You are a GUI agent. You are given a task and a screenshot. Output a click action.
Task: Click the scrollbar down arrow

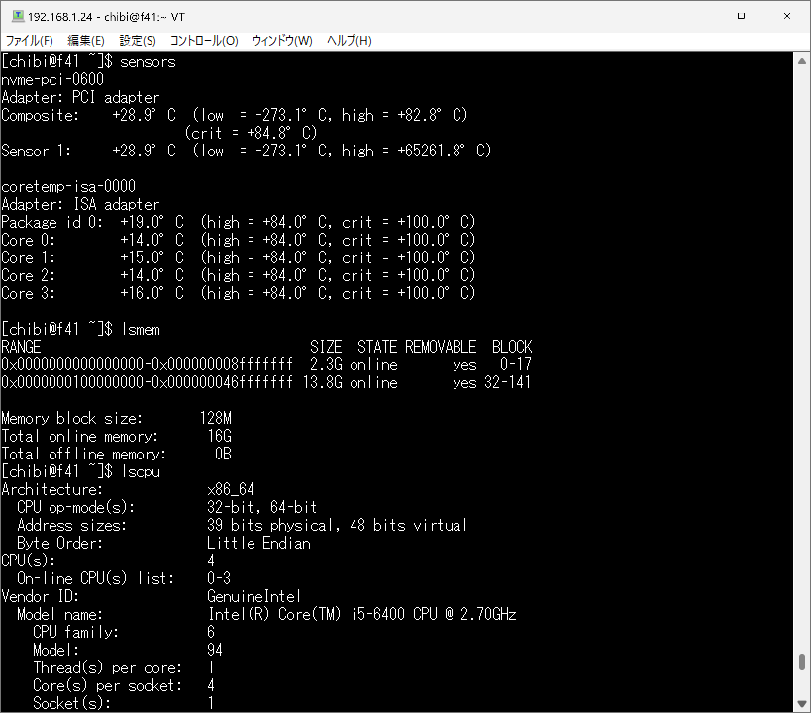tap(802, 703)
